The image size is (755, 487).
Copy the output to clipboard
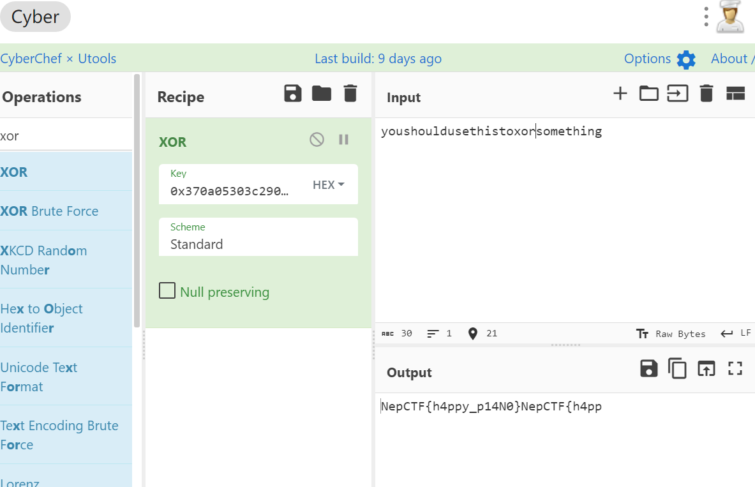click(677, 368)
